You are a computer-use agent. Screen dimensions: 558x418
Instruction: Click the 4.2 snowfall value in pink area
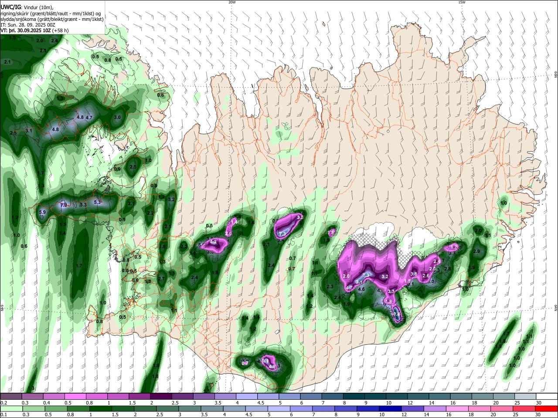pyautogui.click(x=213, y=242)
